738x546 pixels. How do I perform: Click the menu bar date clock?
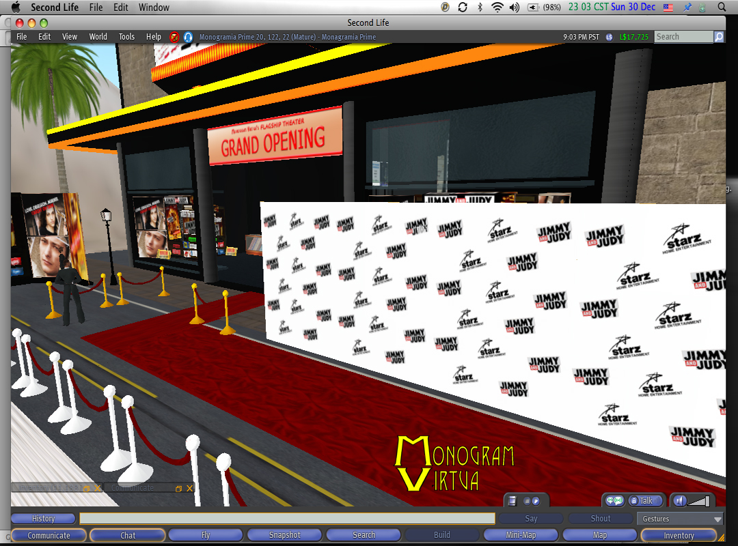tap(612, 7)
